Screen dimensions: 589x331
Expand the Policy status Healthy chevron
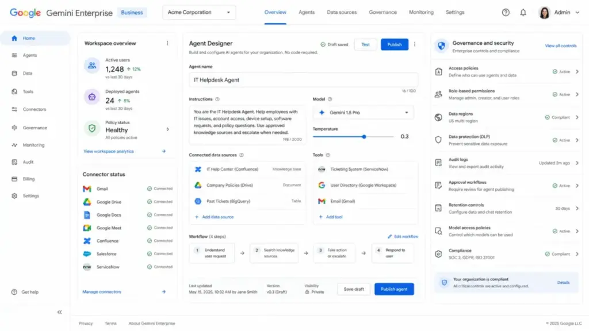point(167,129)
